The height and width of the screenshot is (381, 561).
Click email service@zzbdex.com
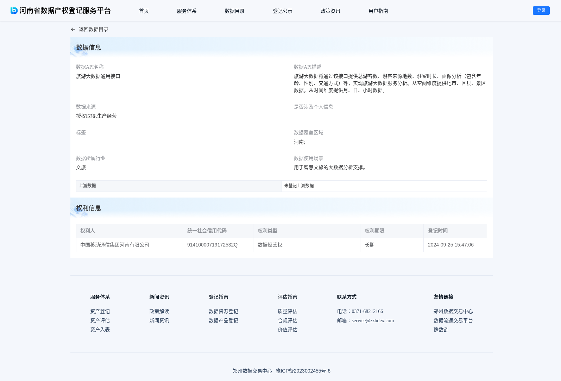(x=373, y=320)
